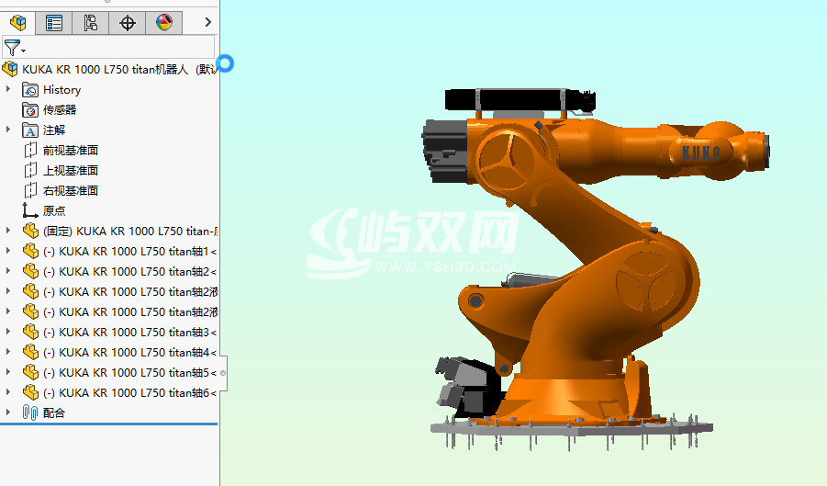The image size is (827, 486).
Task: Click the KUKA logo on the robot arm
Action: (701, 153)
